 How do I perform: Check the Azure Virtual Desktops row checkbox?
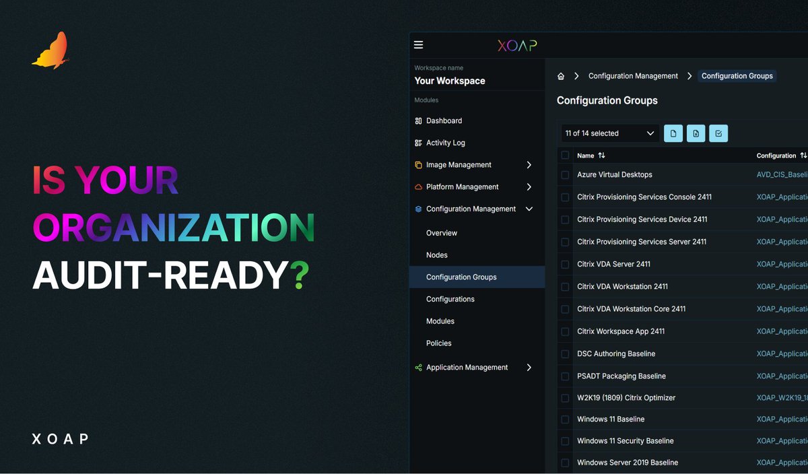[x=564, y=174]
